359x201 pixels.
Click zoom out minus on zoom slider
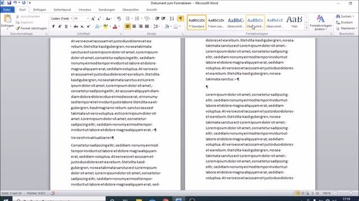pyautogui.click(x=335, y=193)
